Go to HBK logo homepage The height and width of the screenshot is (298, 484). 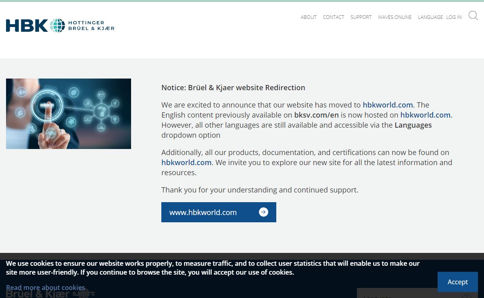pyautogui.click(x=60, y=25)
